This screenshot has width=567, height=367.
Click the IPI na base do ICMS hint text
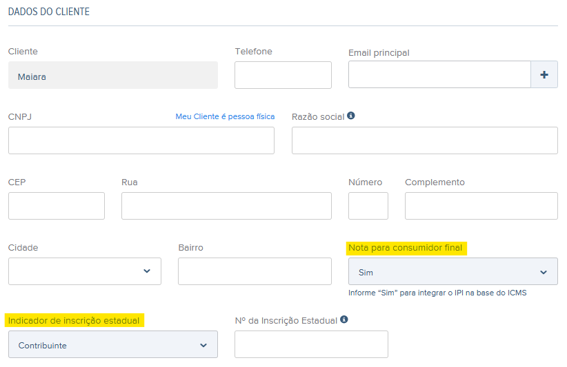[x=437, y=293]
